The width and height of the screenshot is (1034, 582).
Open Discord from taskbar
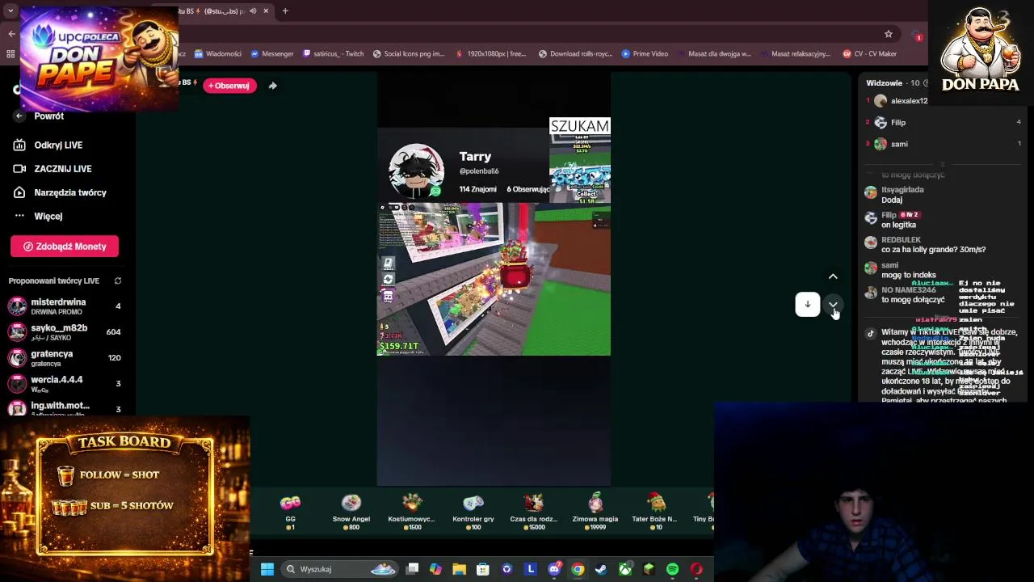click(x=554, y=569)
